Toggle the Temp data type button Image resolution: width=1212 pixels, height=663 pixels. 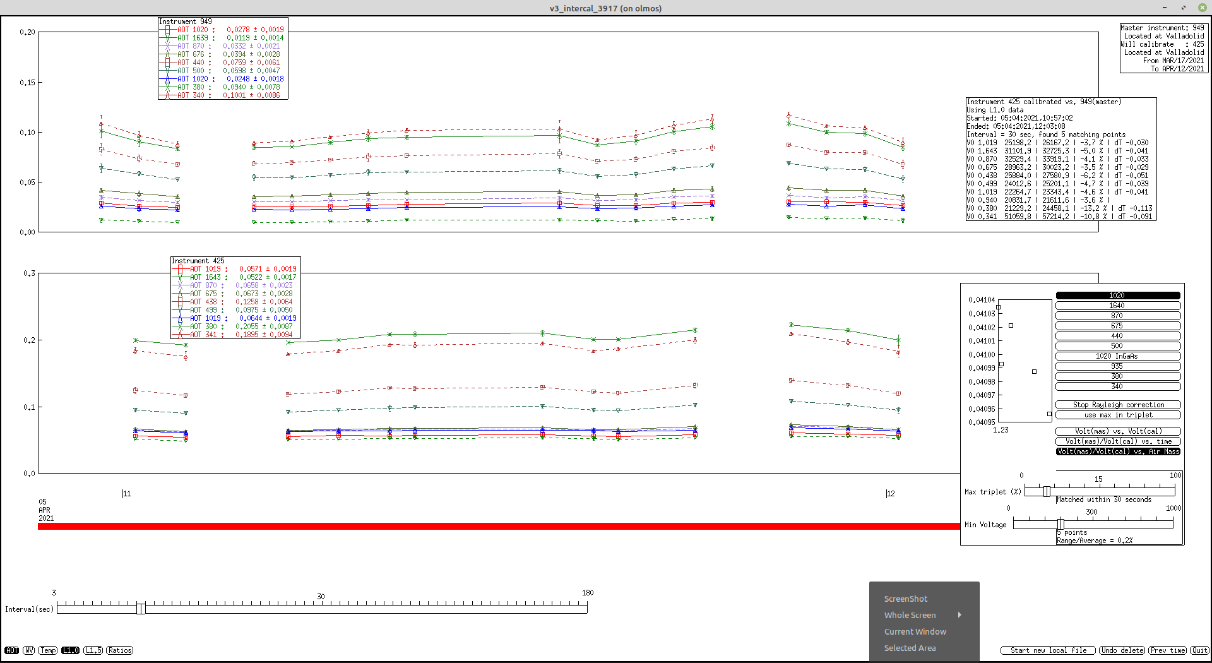[48, 650]
